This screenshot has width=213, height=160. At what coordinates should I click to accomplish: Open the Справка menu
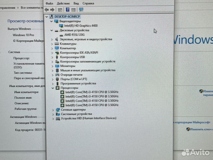coord(88,3)
